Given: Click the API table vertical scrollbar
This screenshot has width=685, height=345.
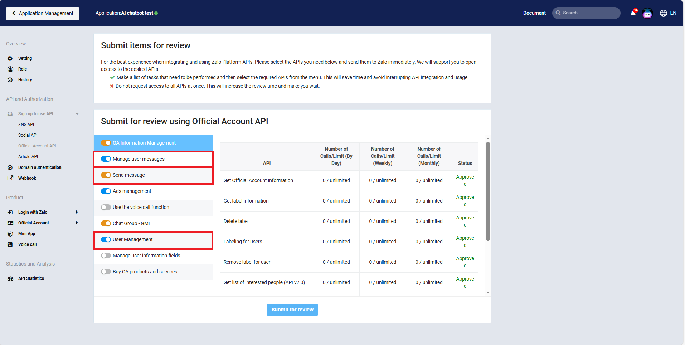Looking at the screenshot, I should click(x=488, y=191).
